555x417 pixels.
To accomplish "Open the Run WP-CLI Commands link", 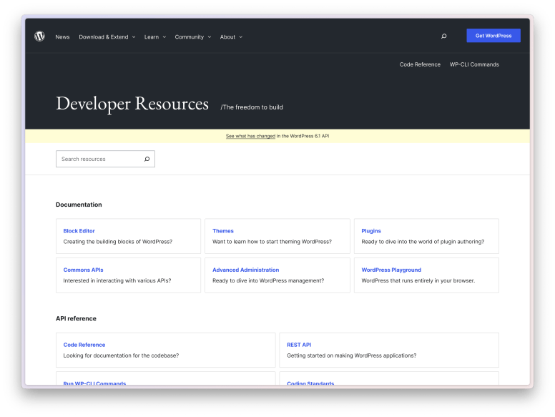I will tap(94, 383).
